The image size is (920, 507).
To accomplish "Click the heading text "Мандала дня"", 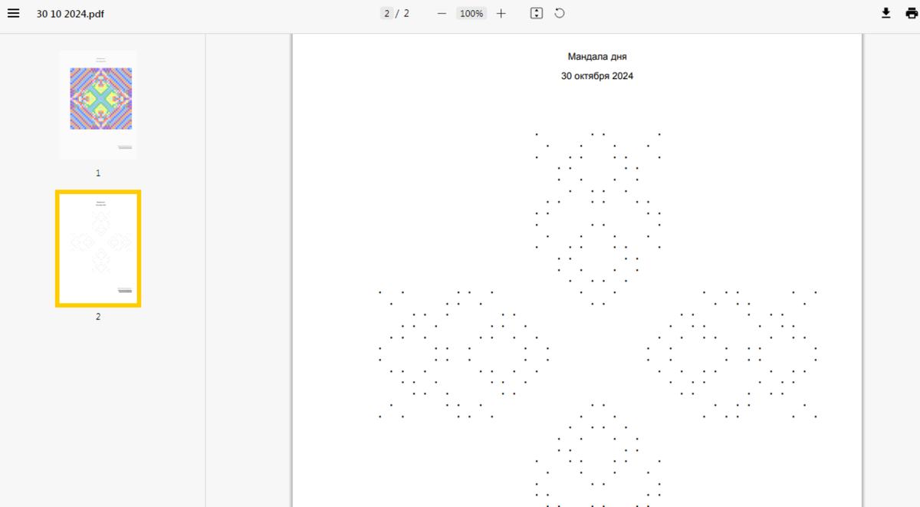I will [x=597, y=57].
